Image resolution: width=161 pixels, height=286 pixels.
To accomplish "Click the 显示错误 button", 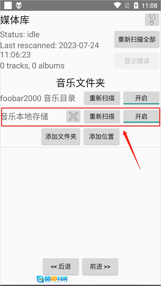I will 137,61.
